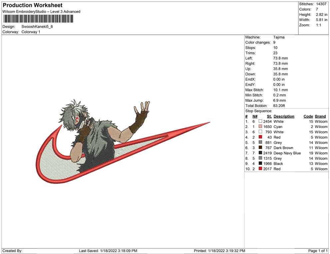330x254 pixels.
Task: Click the Deep Navy Blue description
Action: [287, 153]
